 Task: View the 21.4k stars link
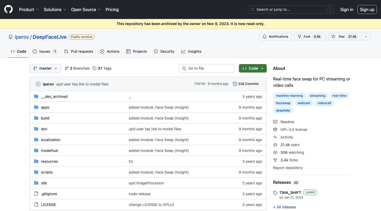tap(287, 145)
